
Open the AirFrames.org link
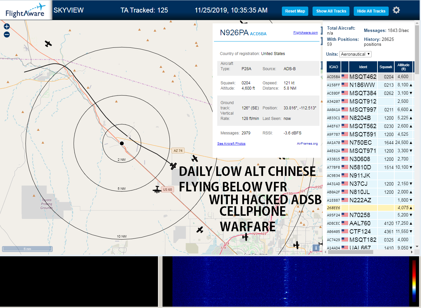tap(307, 143)
